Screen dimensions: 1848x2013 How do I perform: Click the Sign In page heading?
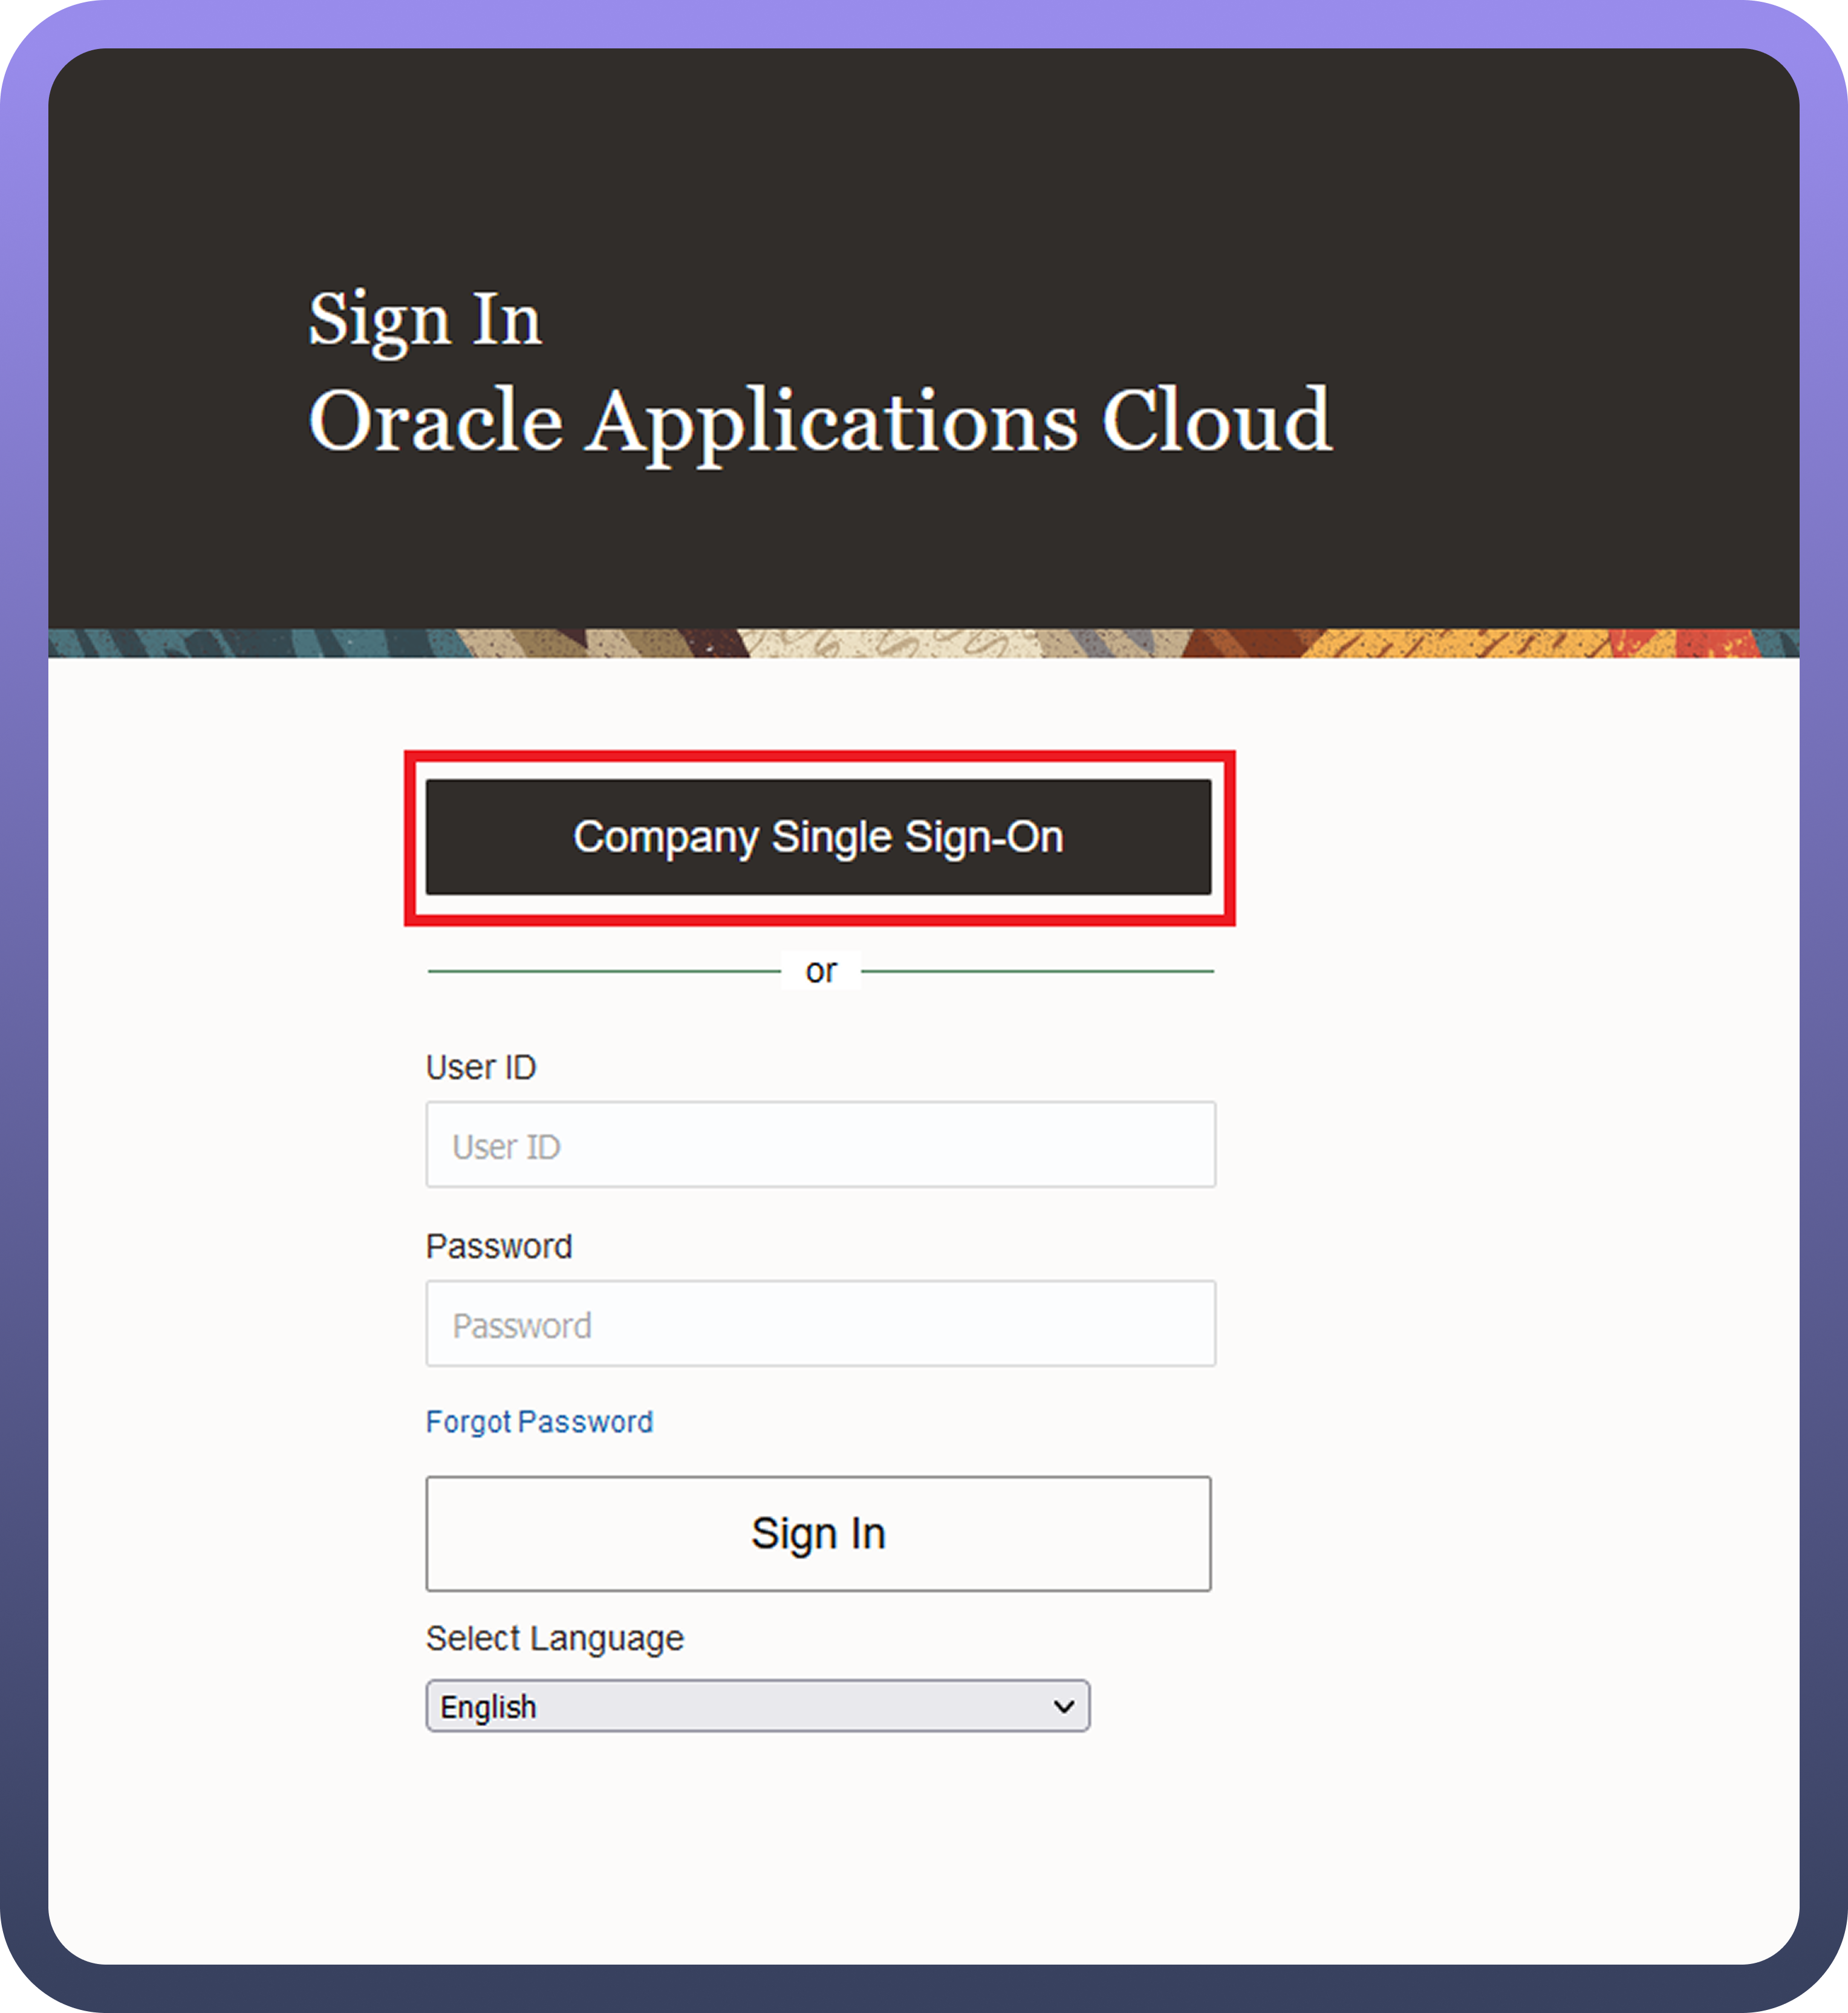click(424, 320)
